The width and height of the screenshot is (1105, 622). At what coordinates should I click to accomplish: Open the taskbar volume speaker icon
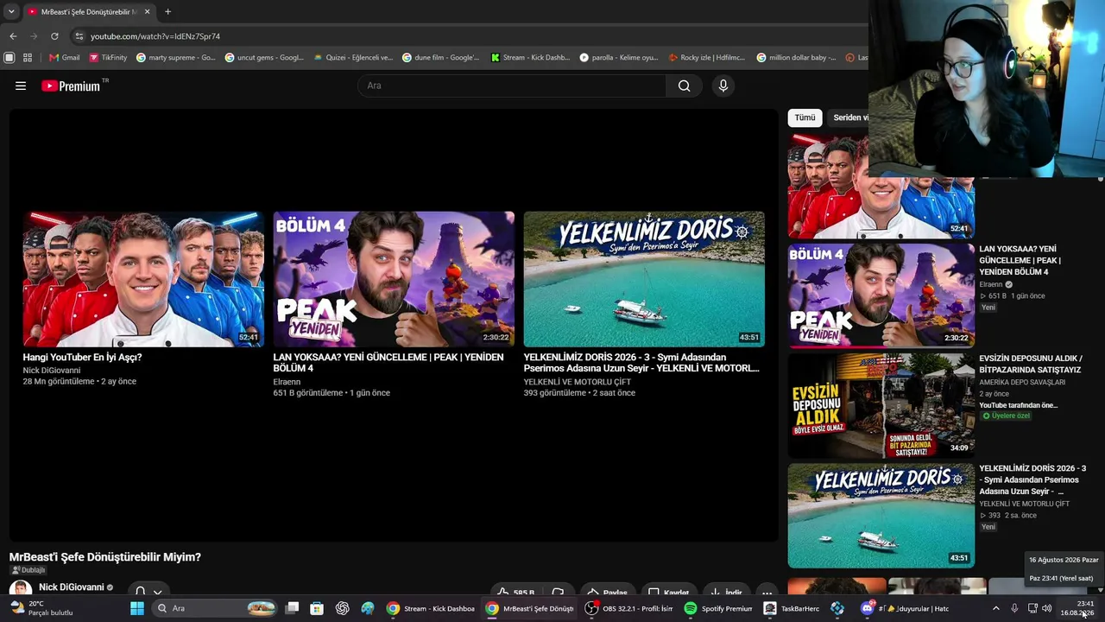coord(1046,608)
